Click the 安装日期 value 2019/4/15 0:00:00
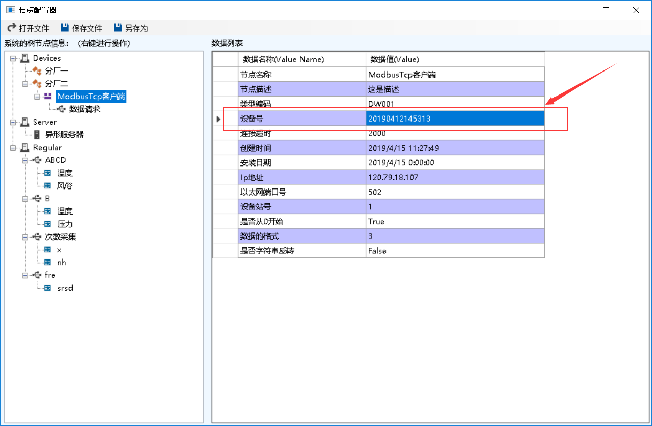 tap(455, 163)
